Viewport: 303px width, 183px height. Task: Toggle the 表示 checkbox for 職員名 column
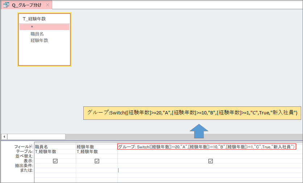[55, 161]
